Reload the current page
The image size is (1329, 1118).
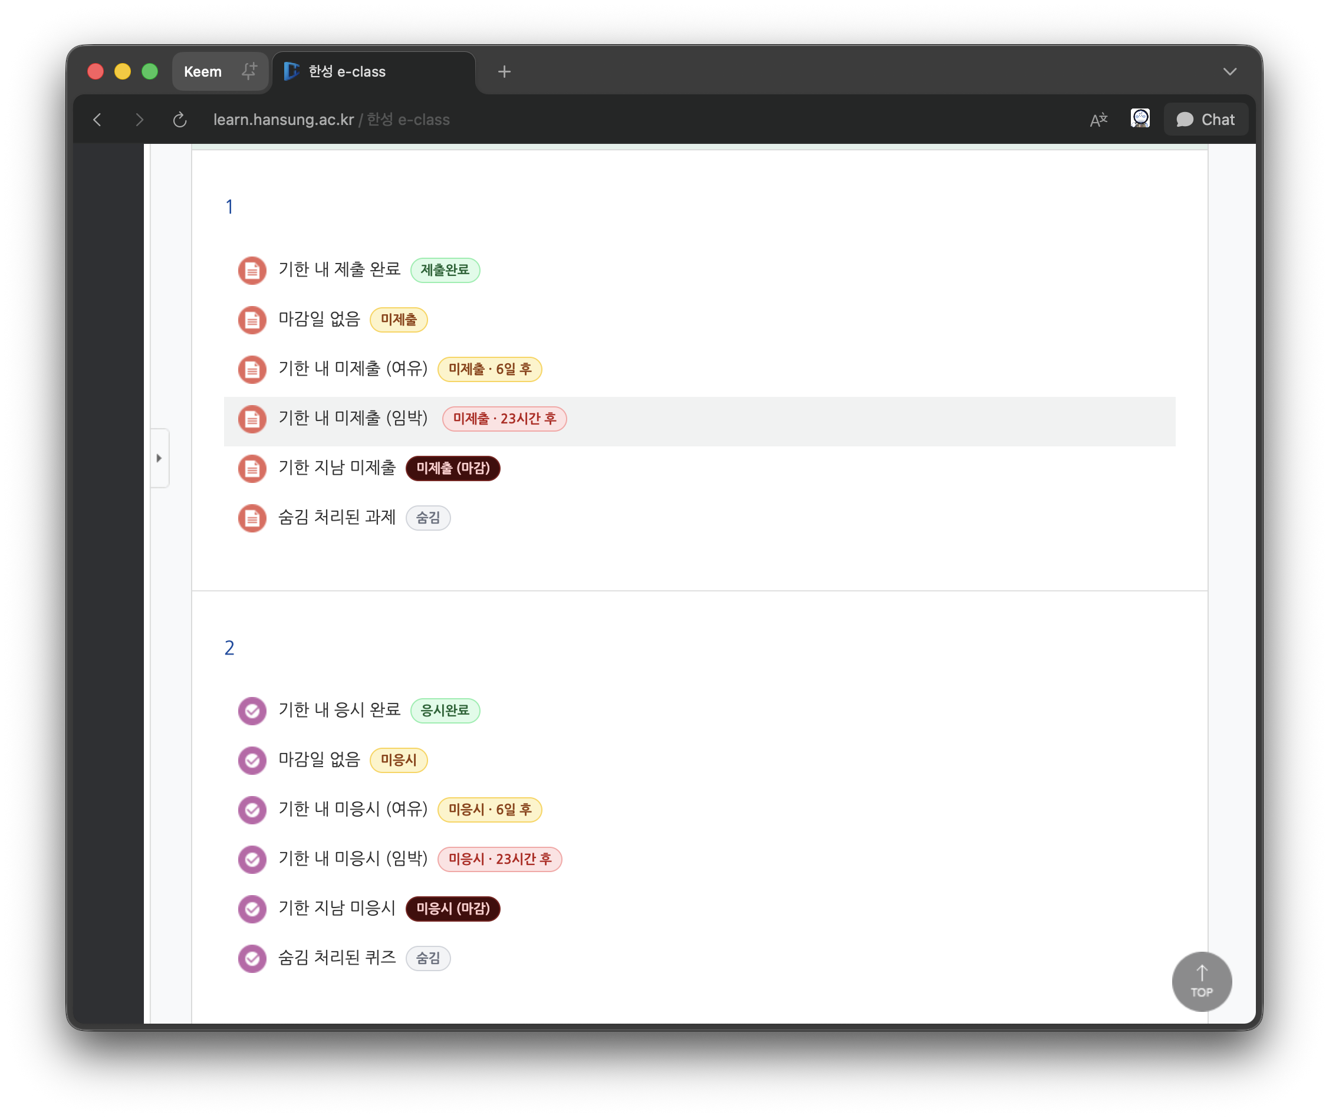pyautogui.click(x=179, y=120)
